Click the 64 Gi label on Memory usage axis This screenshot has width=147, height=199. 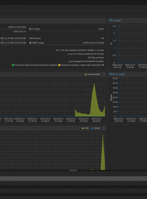(x=115, y=78)
